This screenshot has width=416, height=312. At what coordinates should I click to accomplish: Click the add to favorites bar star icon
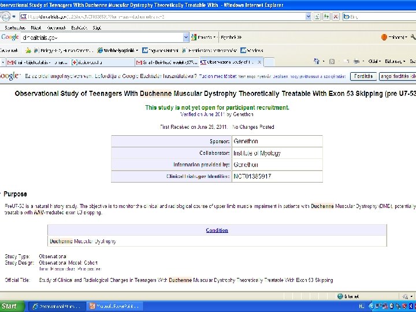click(x=28, y=50)
